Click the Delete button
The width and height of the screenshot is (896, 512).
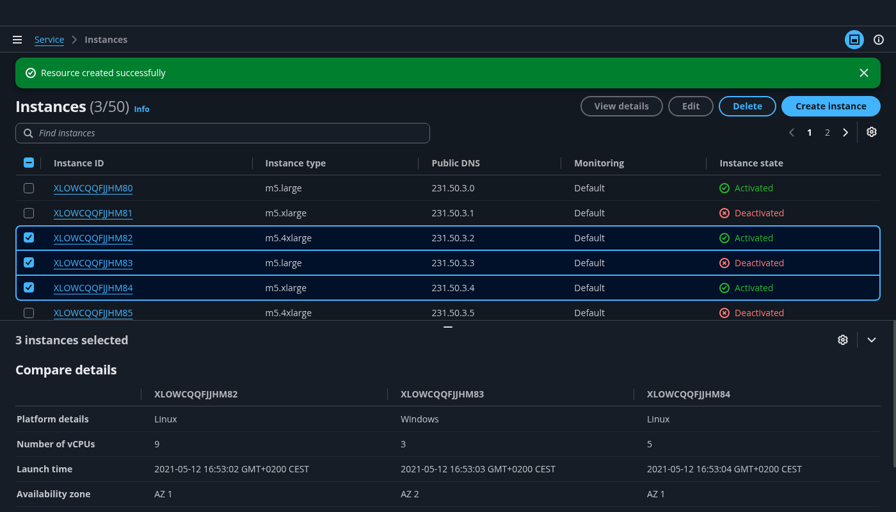point(748,106)
